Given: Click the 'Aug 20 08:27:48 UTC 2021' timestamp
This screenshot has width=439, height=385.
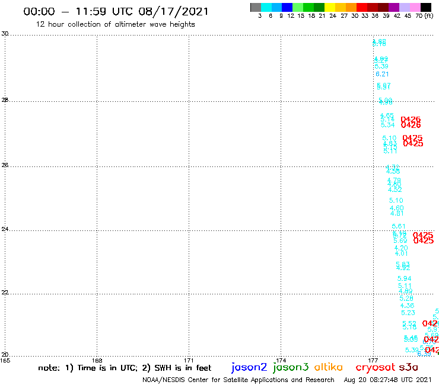Looking at the screenshot, I should 388,380.
